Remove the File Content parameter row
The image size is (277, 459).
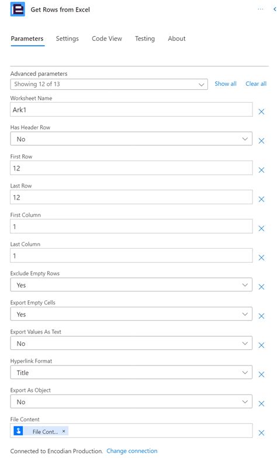tap(261, 433)
